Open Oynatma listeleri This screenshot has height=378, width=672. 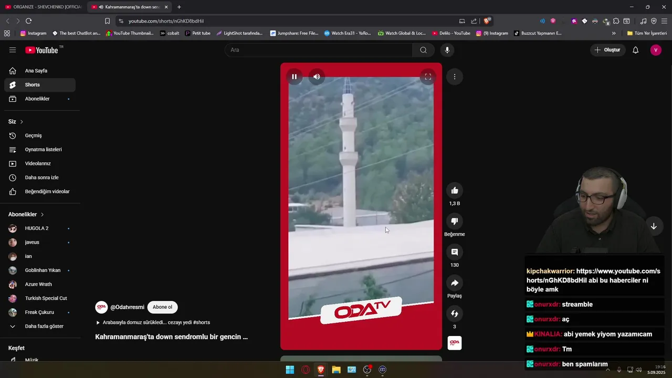[40, 150]
